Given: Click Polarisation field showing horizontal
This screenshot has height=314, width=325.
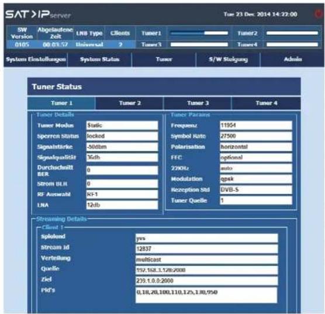Looking at the screenshot, I should [x=256, y=147].
